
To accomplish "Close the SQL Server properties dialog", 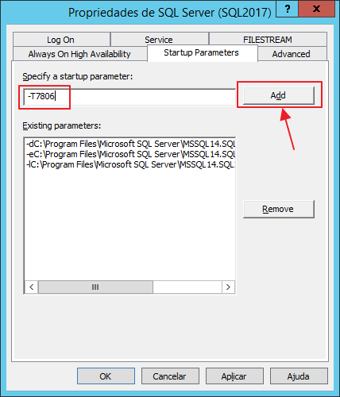I will point(316,9).
